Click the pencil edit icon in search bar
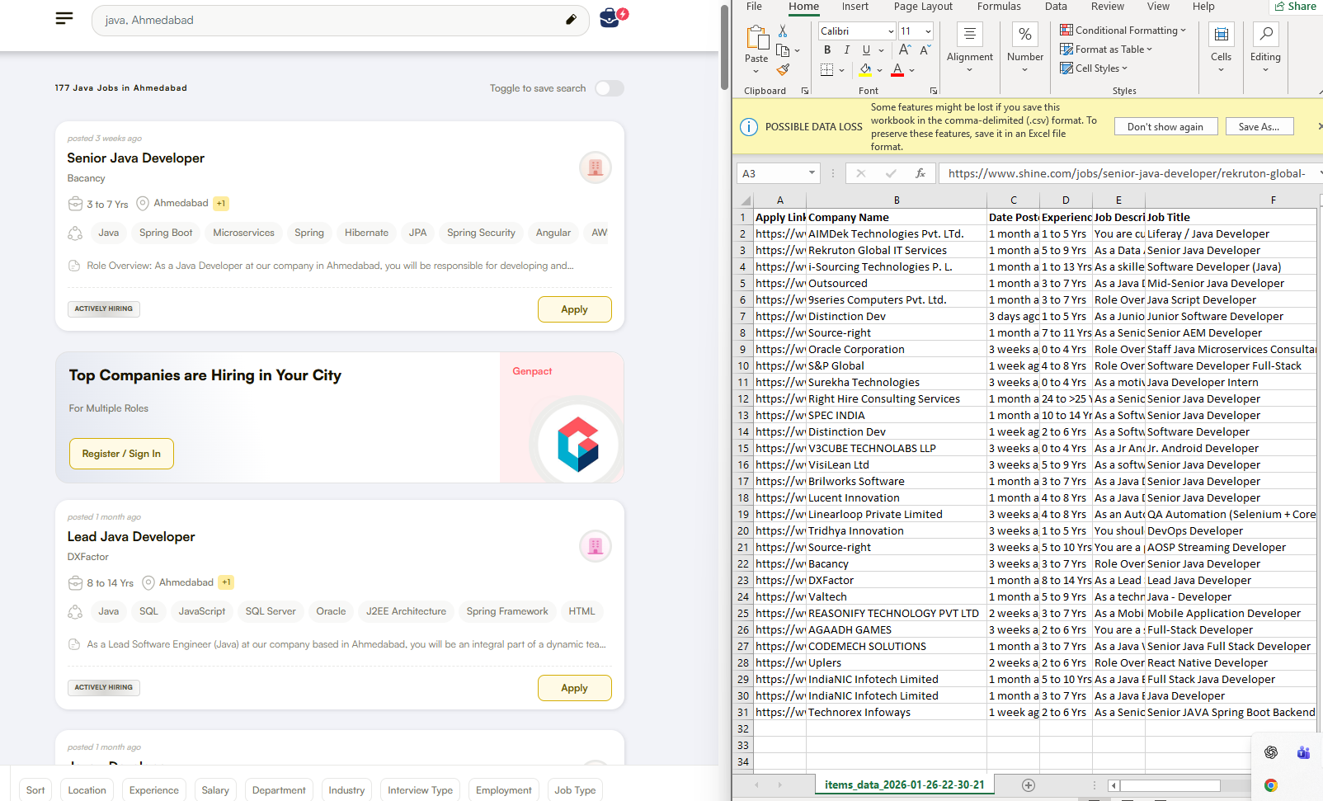The width and height of the screenshot is (1323, 801). click(571, 20)
